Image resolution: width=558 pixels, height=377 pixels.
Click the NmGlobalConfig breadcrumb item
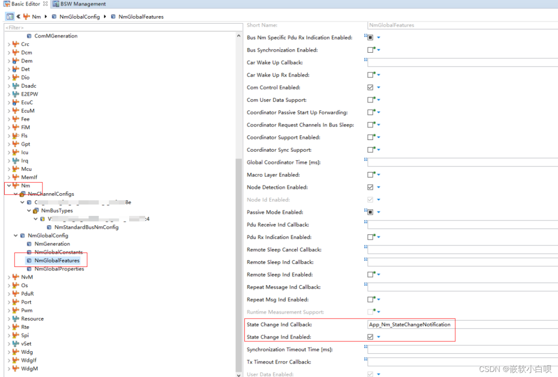click(80, 17)
